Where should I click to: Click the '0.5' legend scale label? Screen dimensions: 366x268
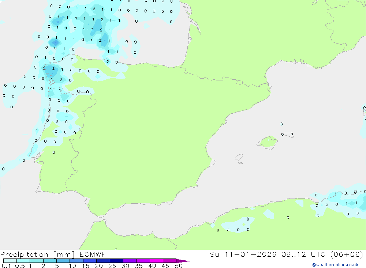pos(20,266)
